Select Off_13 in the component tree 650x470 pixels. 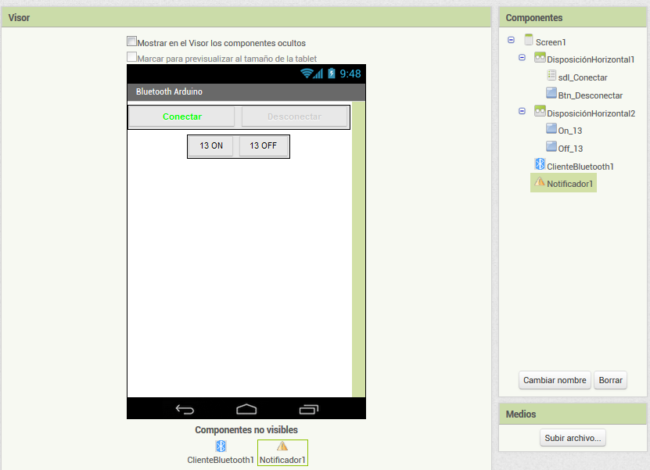[570, 148]
